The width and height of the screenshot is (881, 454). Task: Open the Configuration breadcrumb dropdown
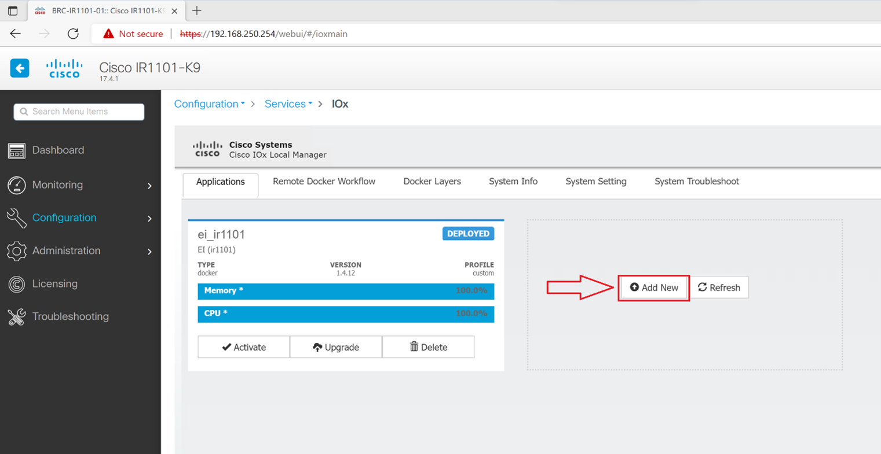point(209,104)
